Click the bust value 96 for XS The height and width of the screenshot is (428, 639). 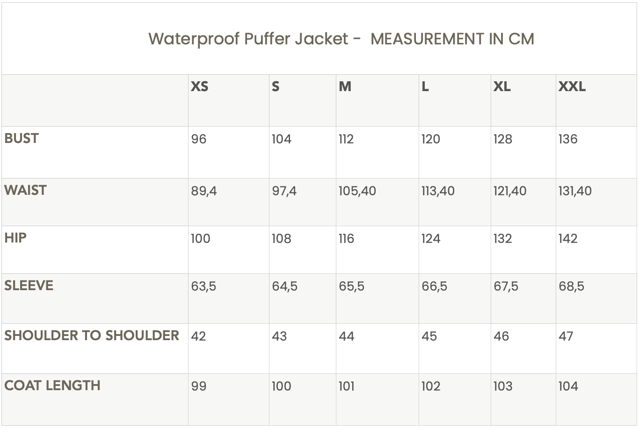(199, 139)
